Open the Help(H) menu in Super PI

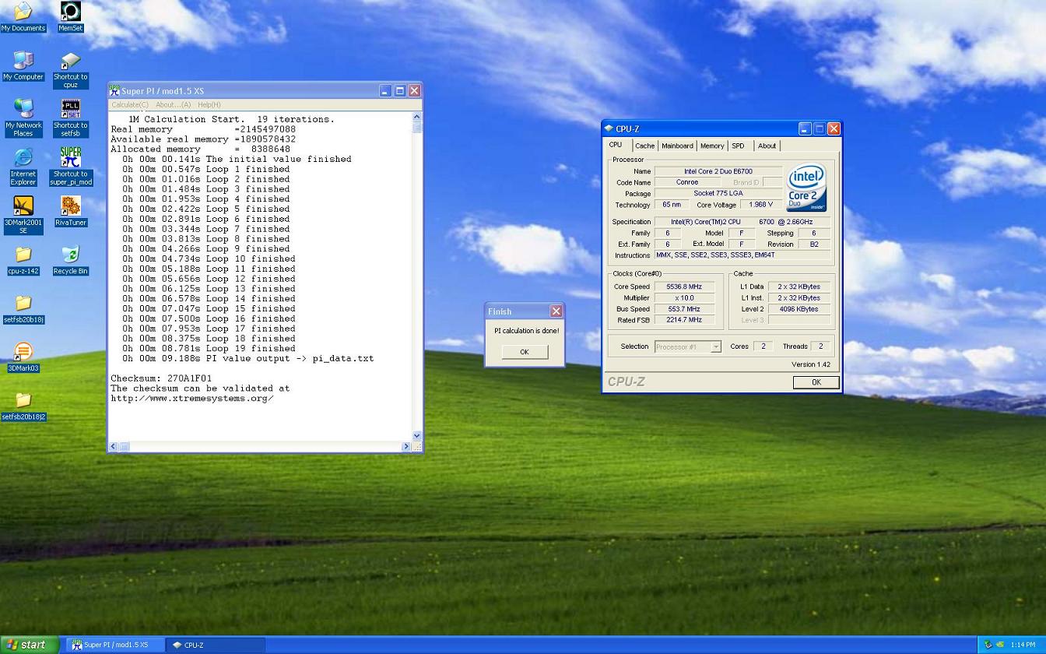click(209, 104)
